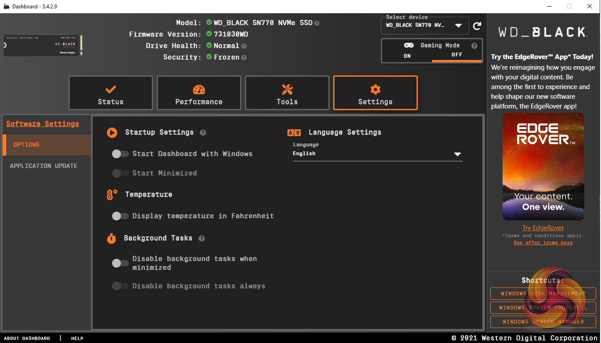The height and width of the screenshot is (343, 601).
Task: Click the 2021 Western Digital Corporation copyright
Action: 525,338
